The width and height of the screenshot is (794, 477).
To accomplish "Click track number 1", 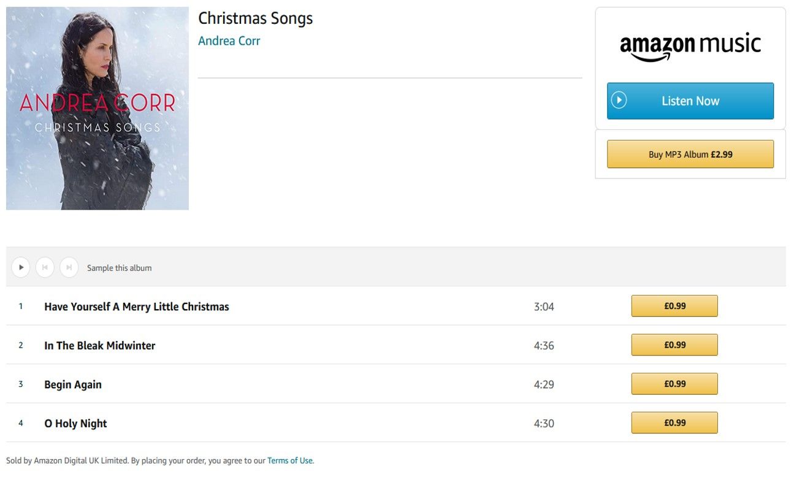I will point(21,306).
